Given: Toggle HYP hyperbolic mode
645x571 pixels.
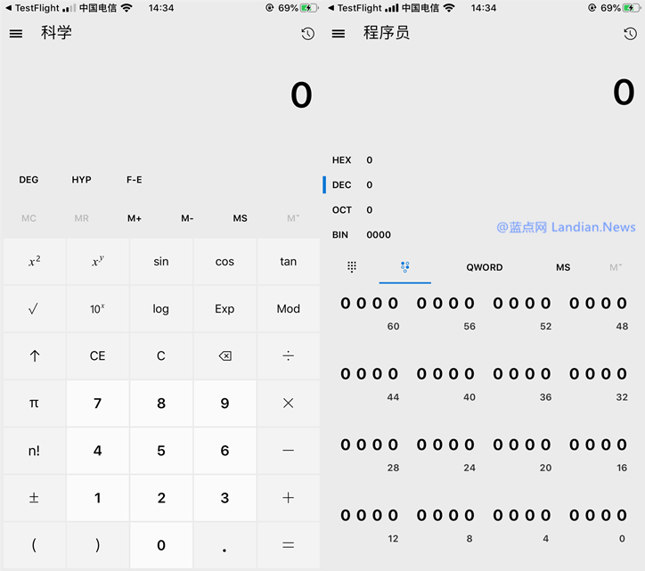Looking at the screenshot, I should (x=81, y=180).
